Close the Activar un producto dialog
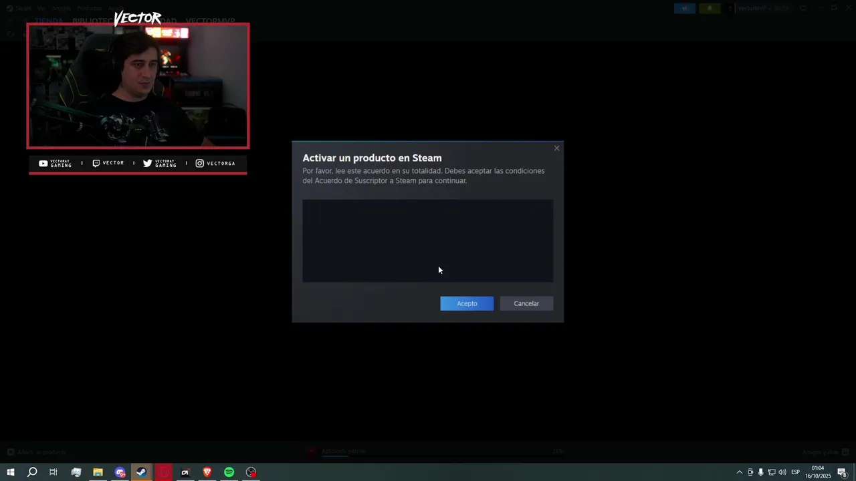 pyautogui.click(x=556, y=148)
